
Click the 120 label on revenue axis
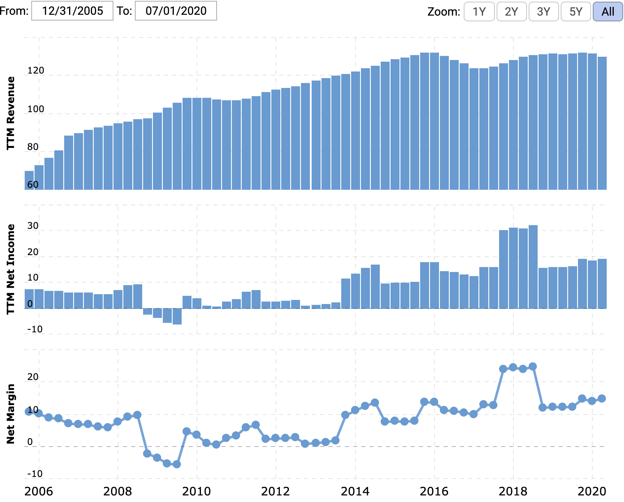tap(36, 71)
